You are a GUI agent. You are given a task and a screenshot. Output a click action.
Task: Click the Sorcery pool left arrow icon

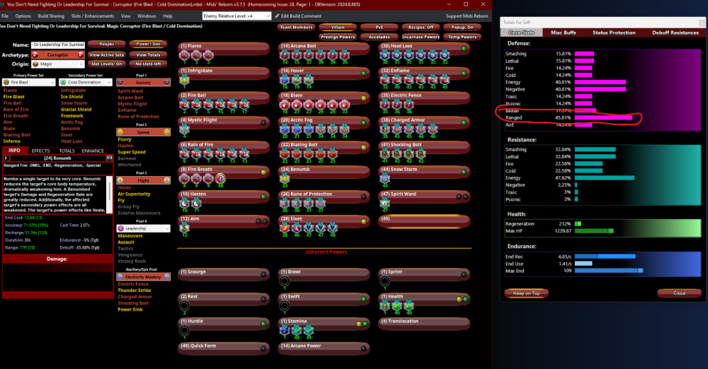pyautogui.click(x=120, y=83)
